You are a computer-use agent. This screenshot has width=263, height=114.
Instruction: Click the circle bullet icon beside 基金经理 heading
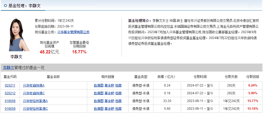pyautogui.click(x=5, y=6)
